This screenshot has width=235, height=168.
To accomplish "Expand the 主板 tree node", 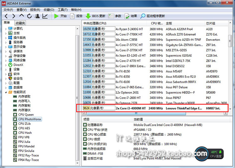I will point(6,33).
